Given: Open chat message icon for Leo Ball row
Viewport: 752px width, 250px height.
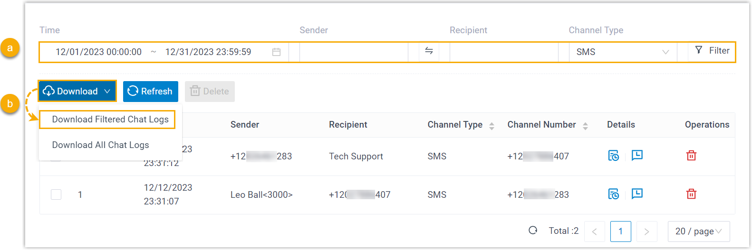Looking at the screenshot, I should (x=637, y=194).
